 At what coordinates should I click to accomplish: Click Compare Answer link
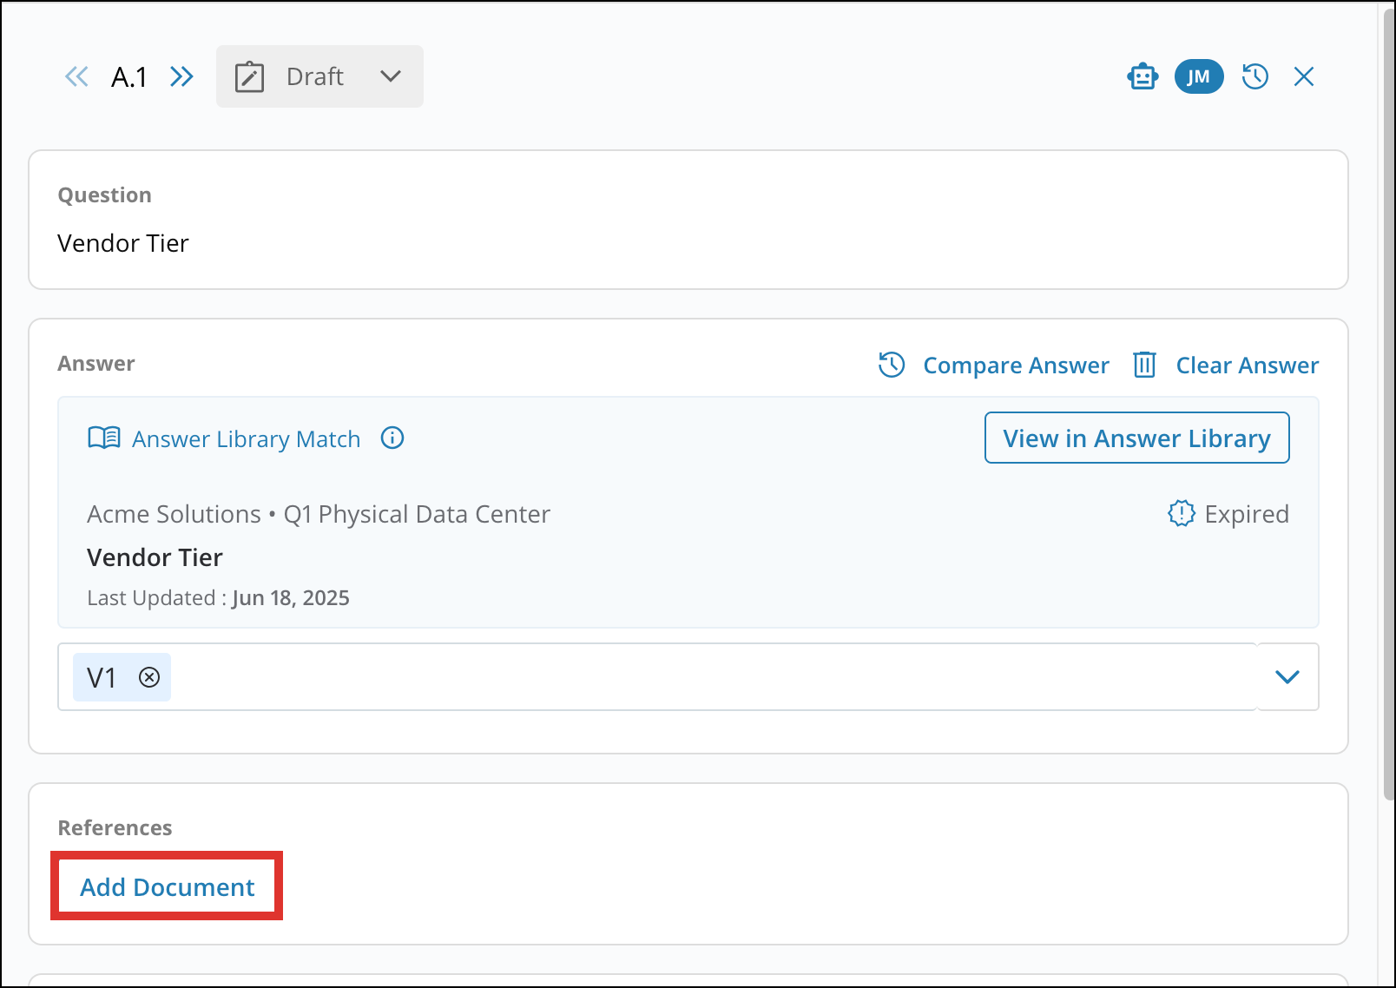tap(1016, 366)
